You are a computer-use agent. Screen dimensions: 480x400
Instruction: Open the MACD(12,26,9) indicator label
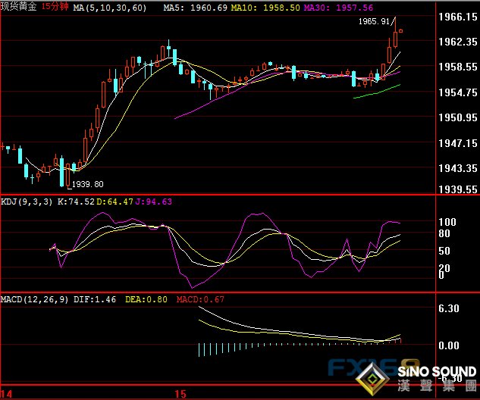click(x=34, y=300)
